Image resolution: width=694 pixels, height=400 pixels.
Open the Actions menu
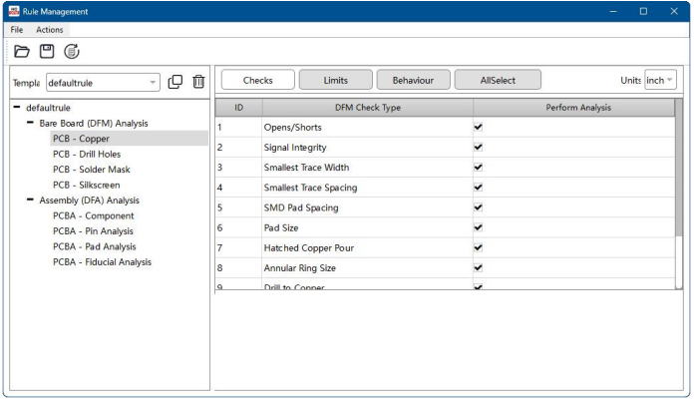coord(50,30)
